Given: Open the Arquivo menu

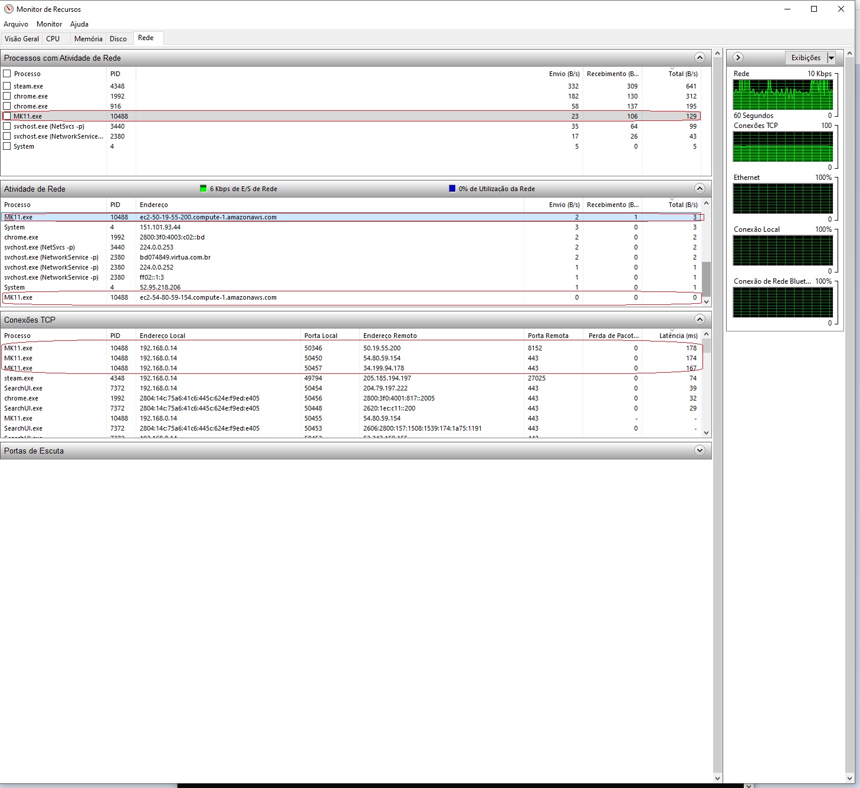Looking at the screenshot, I should pos(16,24).
